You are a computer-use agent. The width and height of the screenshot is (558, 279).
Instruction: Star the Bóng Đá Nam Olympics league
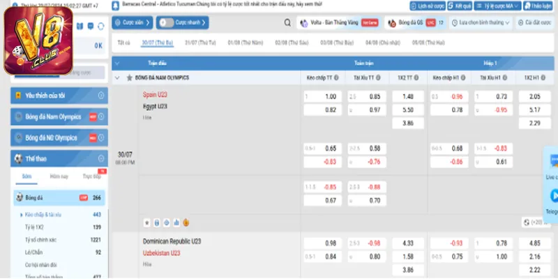[x=128, y=77]
